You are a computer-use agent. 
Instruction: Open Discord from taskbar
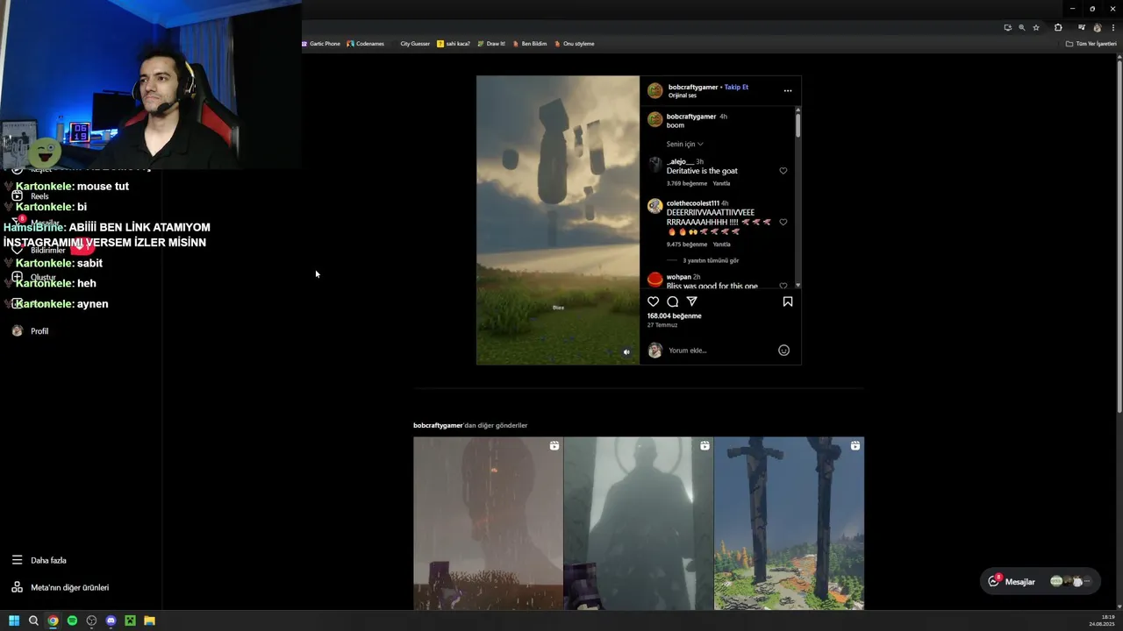[x=111, y=620]
